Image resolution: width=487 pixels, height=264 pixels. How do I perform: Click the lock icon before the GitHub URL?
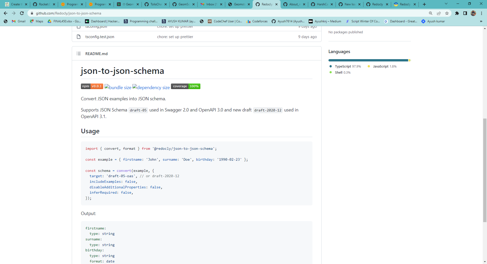32,13
